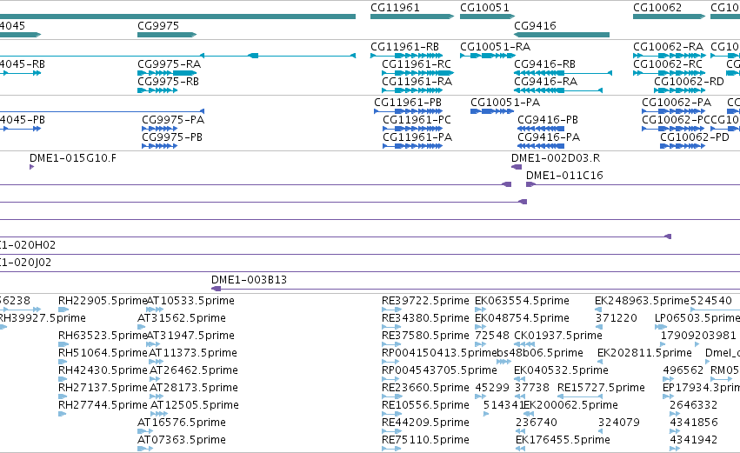The image size is (740, 453).
Task: Click transcript CG9416-RA
Action: click(558, 90)
